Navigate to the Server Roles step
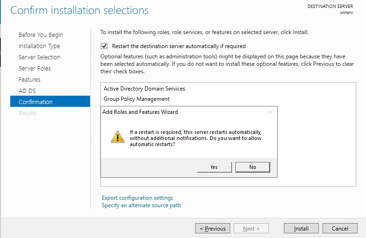The height and width of the screenshot is (238, 366). pos(35,69)
